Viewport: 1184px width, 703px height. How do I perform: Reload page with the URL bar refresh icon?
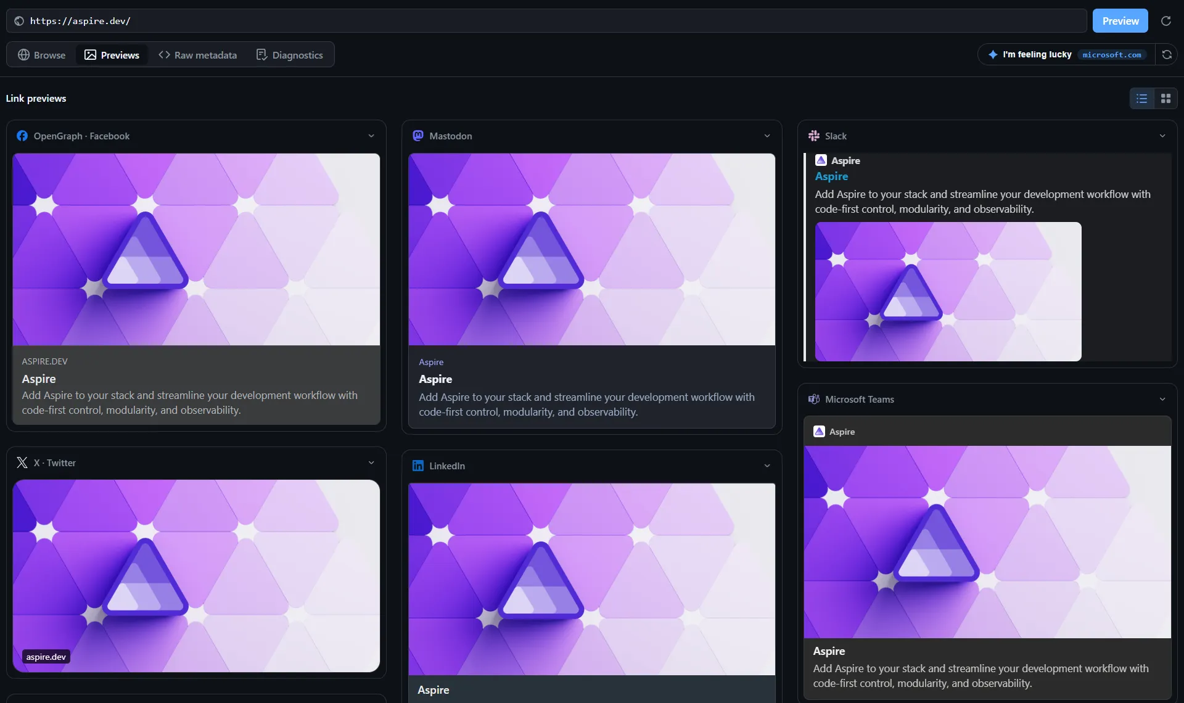tap(1165, 21)
